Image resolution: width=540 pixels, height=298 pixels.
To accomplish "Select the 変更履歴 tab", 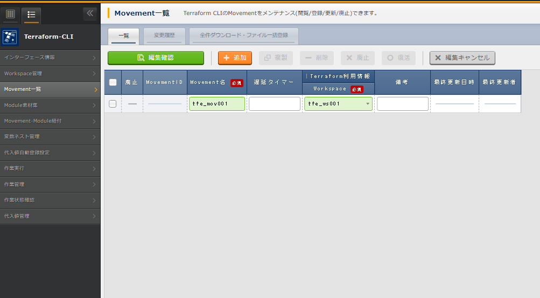I will [x=164, y=36].
